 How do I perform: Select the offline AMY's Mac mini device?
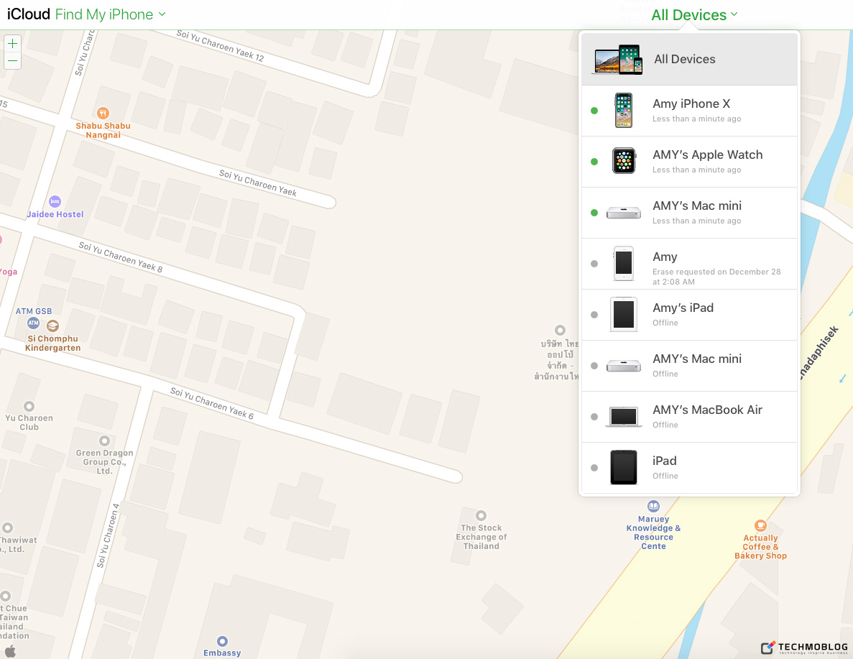coord(689,366)
